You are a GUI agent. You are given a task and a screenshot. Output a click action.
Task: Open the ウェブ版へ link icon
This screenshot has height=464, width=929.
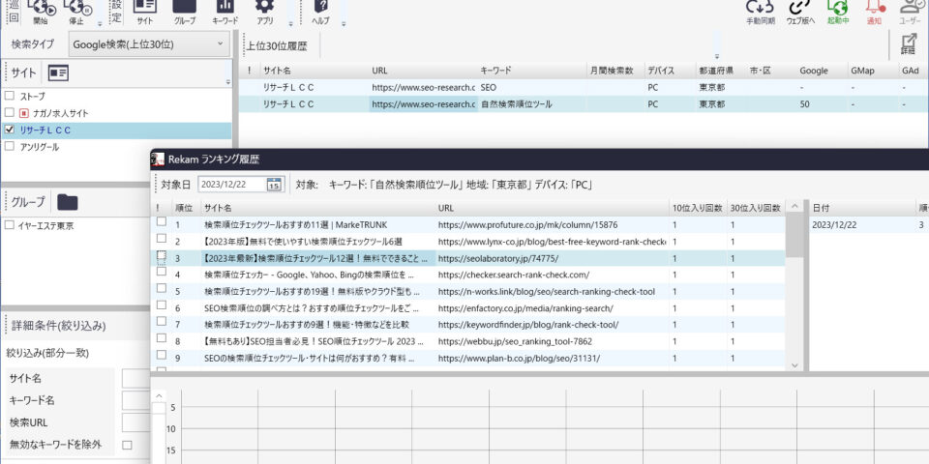point(799,8)
